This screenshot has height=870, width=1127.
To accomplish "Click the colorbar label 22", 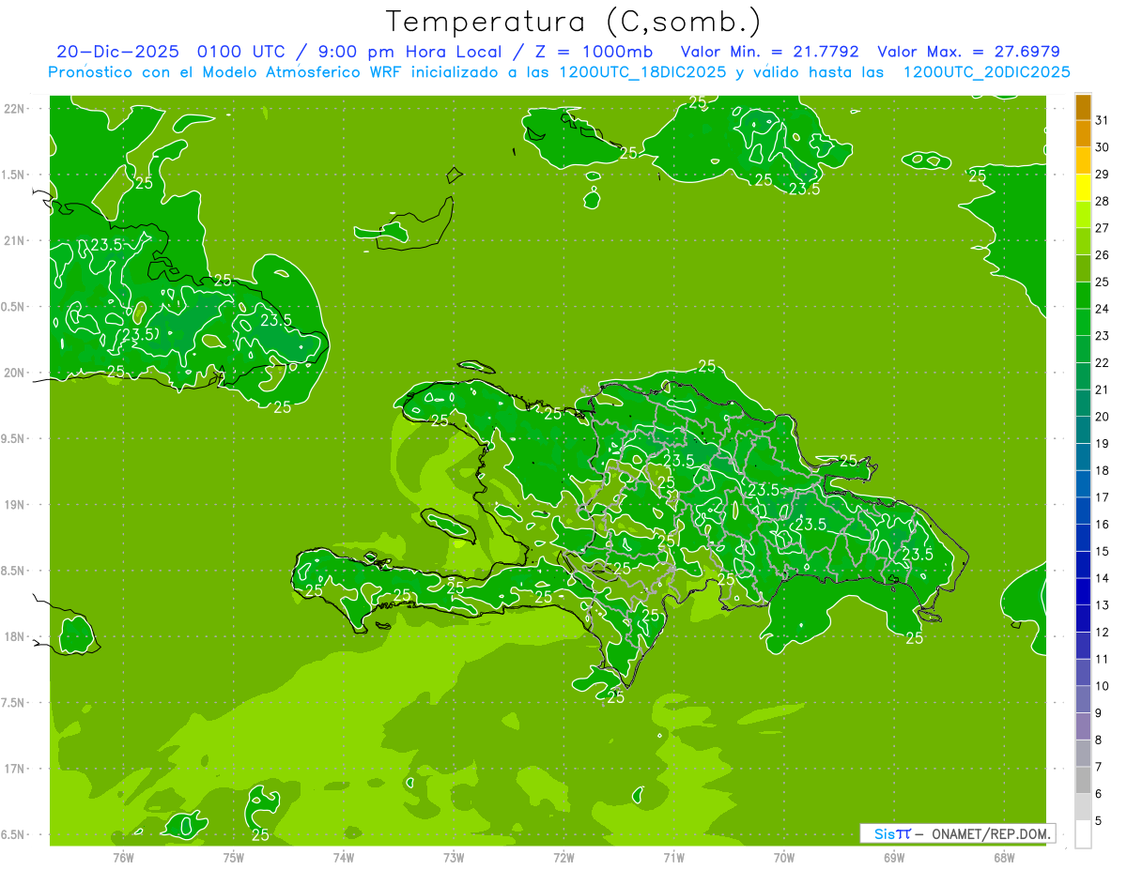I will 1102,363.
